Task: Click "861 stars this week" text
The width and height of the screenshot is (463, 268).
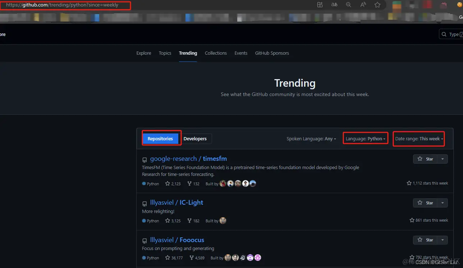Action: coord(429,220)
